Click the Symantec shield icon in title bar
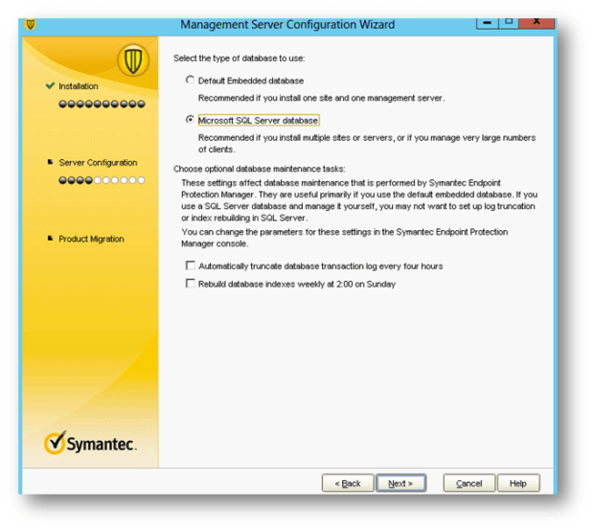Image resolution: width=594 pixels, height=531 pixels. click(x=30, y=23)
